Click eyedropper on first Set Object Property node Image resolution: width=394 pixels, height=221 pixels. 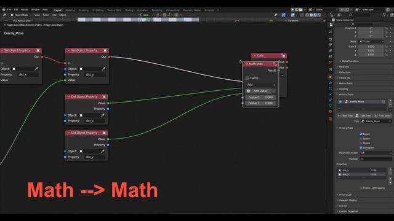coord(36,69)
